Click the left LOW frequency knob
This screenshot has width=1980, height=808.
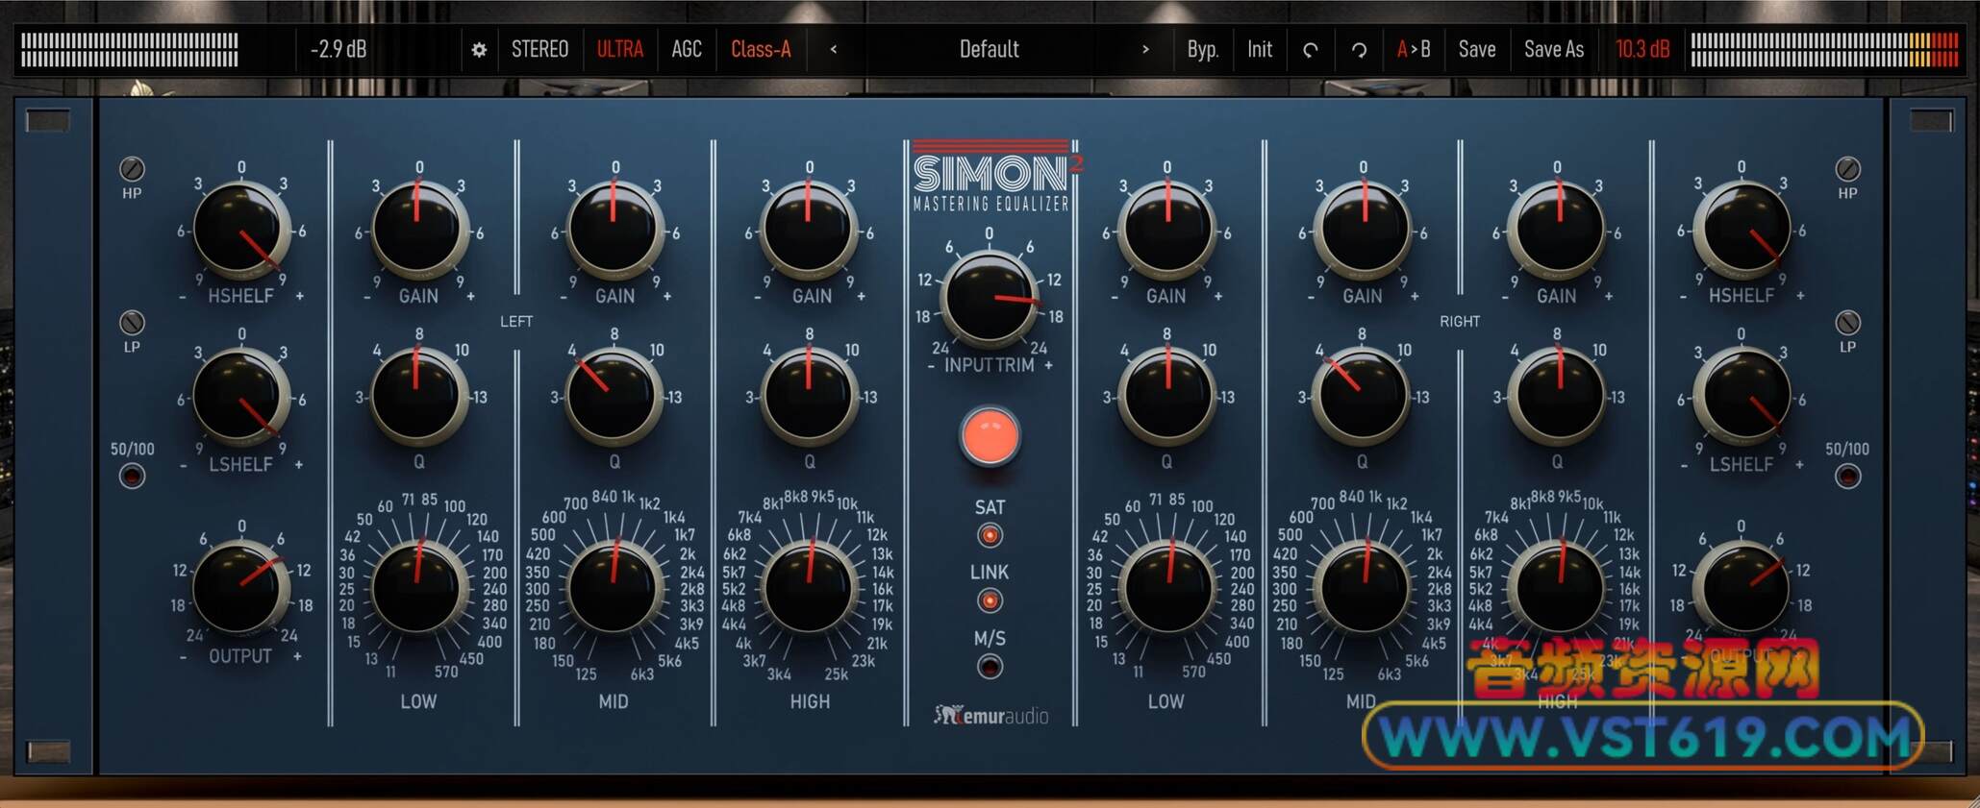tap(418, 587)
